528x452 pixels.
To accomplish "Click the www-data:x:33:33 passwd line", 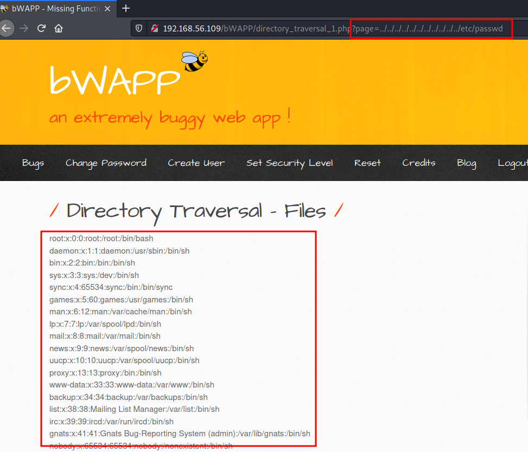I will tap(132, 385).
